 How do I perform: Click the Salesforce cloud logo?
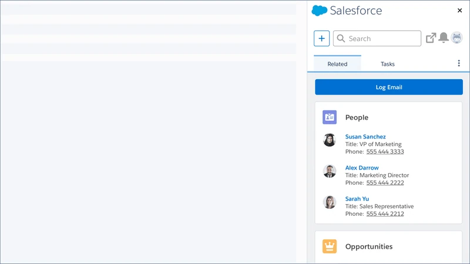click(x=319, y=11)
